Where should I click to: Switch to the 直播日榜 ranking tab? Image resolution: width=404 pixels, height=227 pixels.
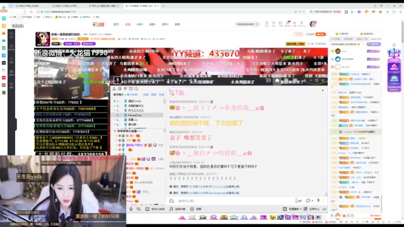(368, 34)
